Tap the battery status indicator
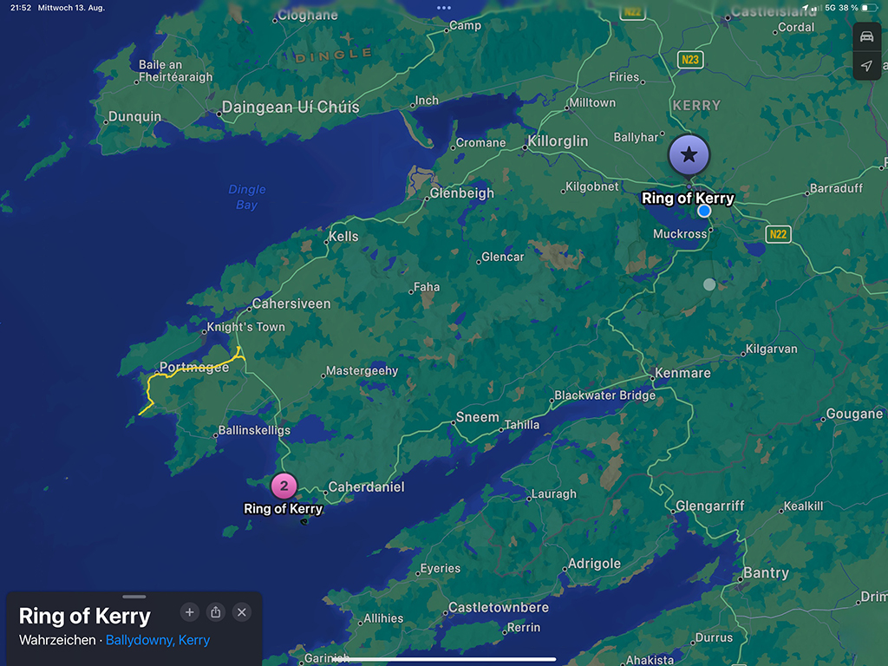 [869, 8]
